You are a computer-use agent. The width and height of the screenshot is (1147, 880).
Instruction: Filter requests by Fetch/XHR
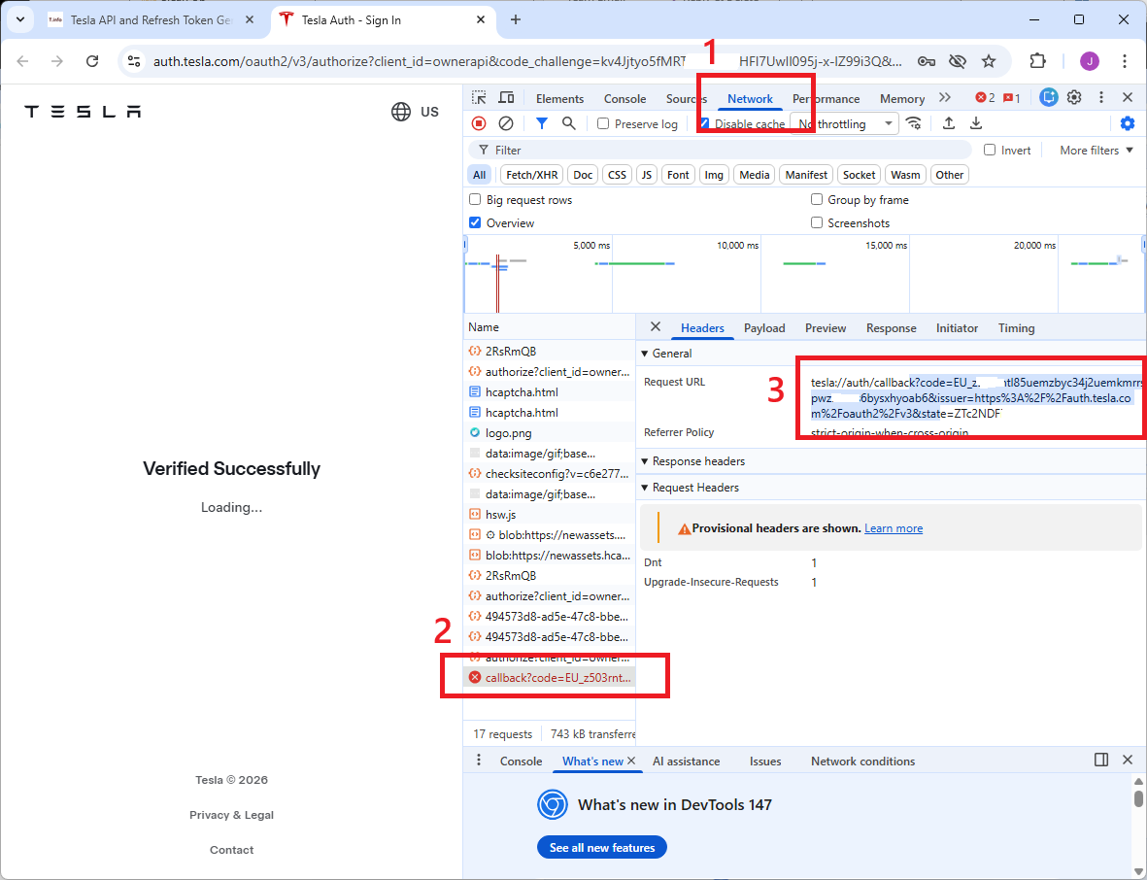532,175
